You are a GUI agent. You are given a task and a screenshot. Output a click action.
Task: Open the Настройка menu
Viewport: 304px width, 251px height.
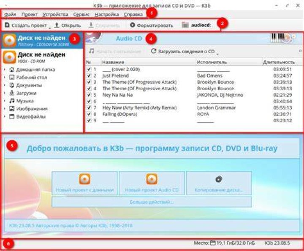pyautogui.click(x=107, y=14)
